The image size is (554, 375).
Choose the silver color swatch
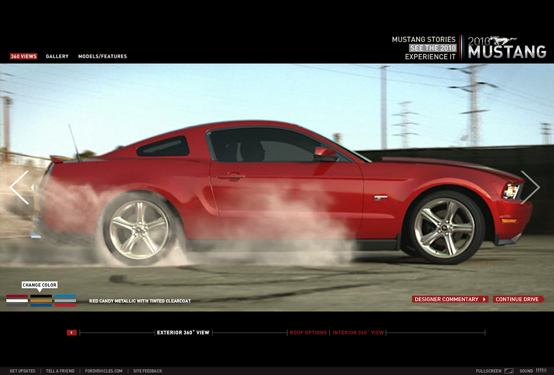click(x=65, y=301)
